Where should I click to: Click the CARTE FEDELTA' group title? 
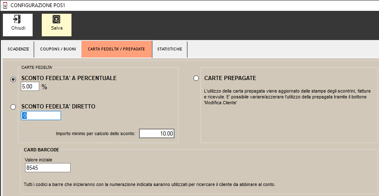[37, 67]
